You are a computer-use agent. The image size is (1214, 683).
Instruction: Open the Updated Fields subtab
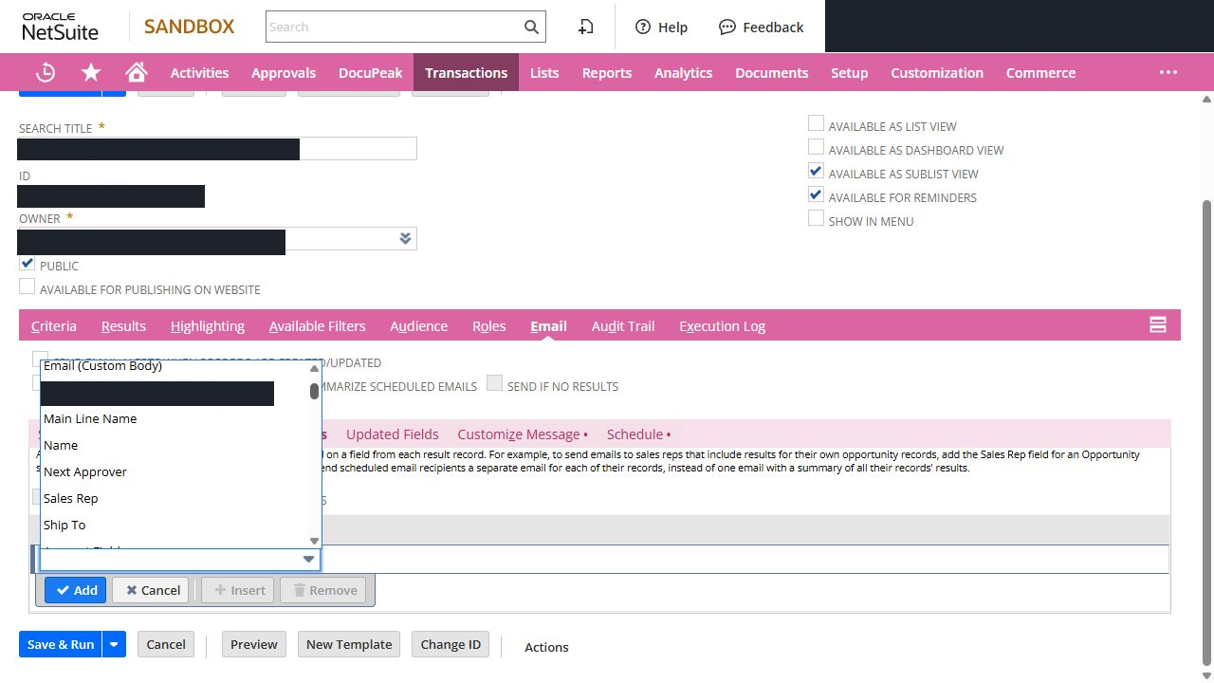click(x=392, y=434)
